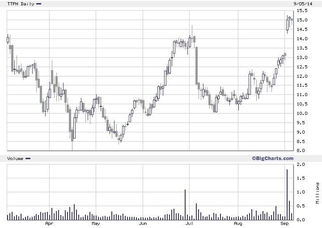The image size is (322, 228).
Task: Click the 1.0 volume axis label
Action: coord(301,192)
